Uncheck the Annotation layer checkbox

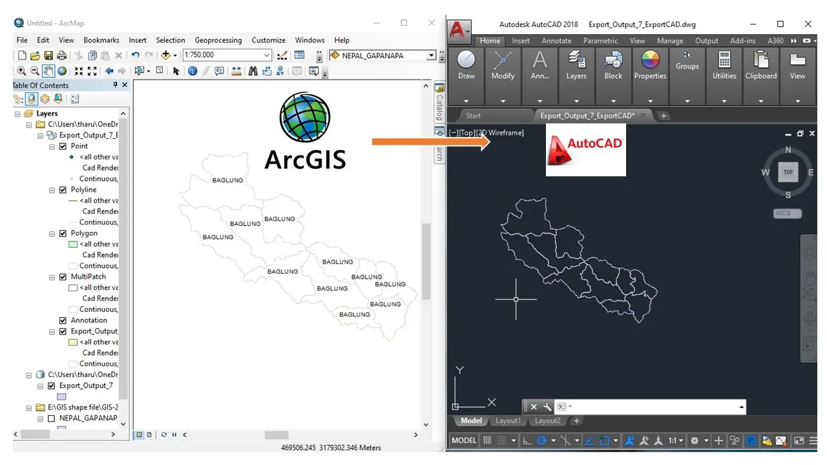[x=63, y=320]
